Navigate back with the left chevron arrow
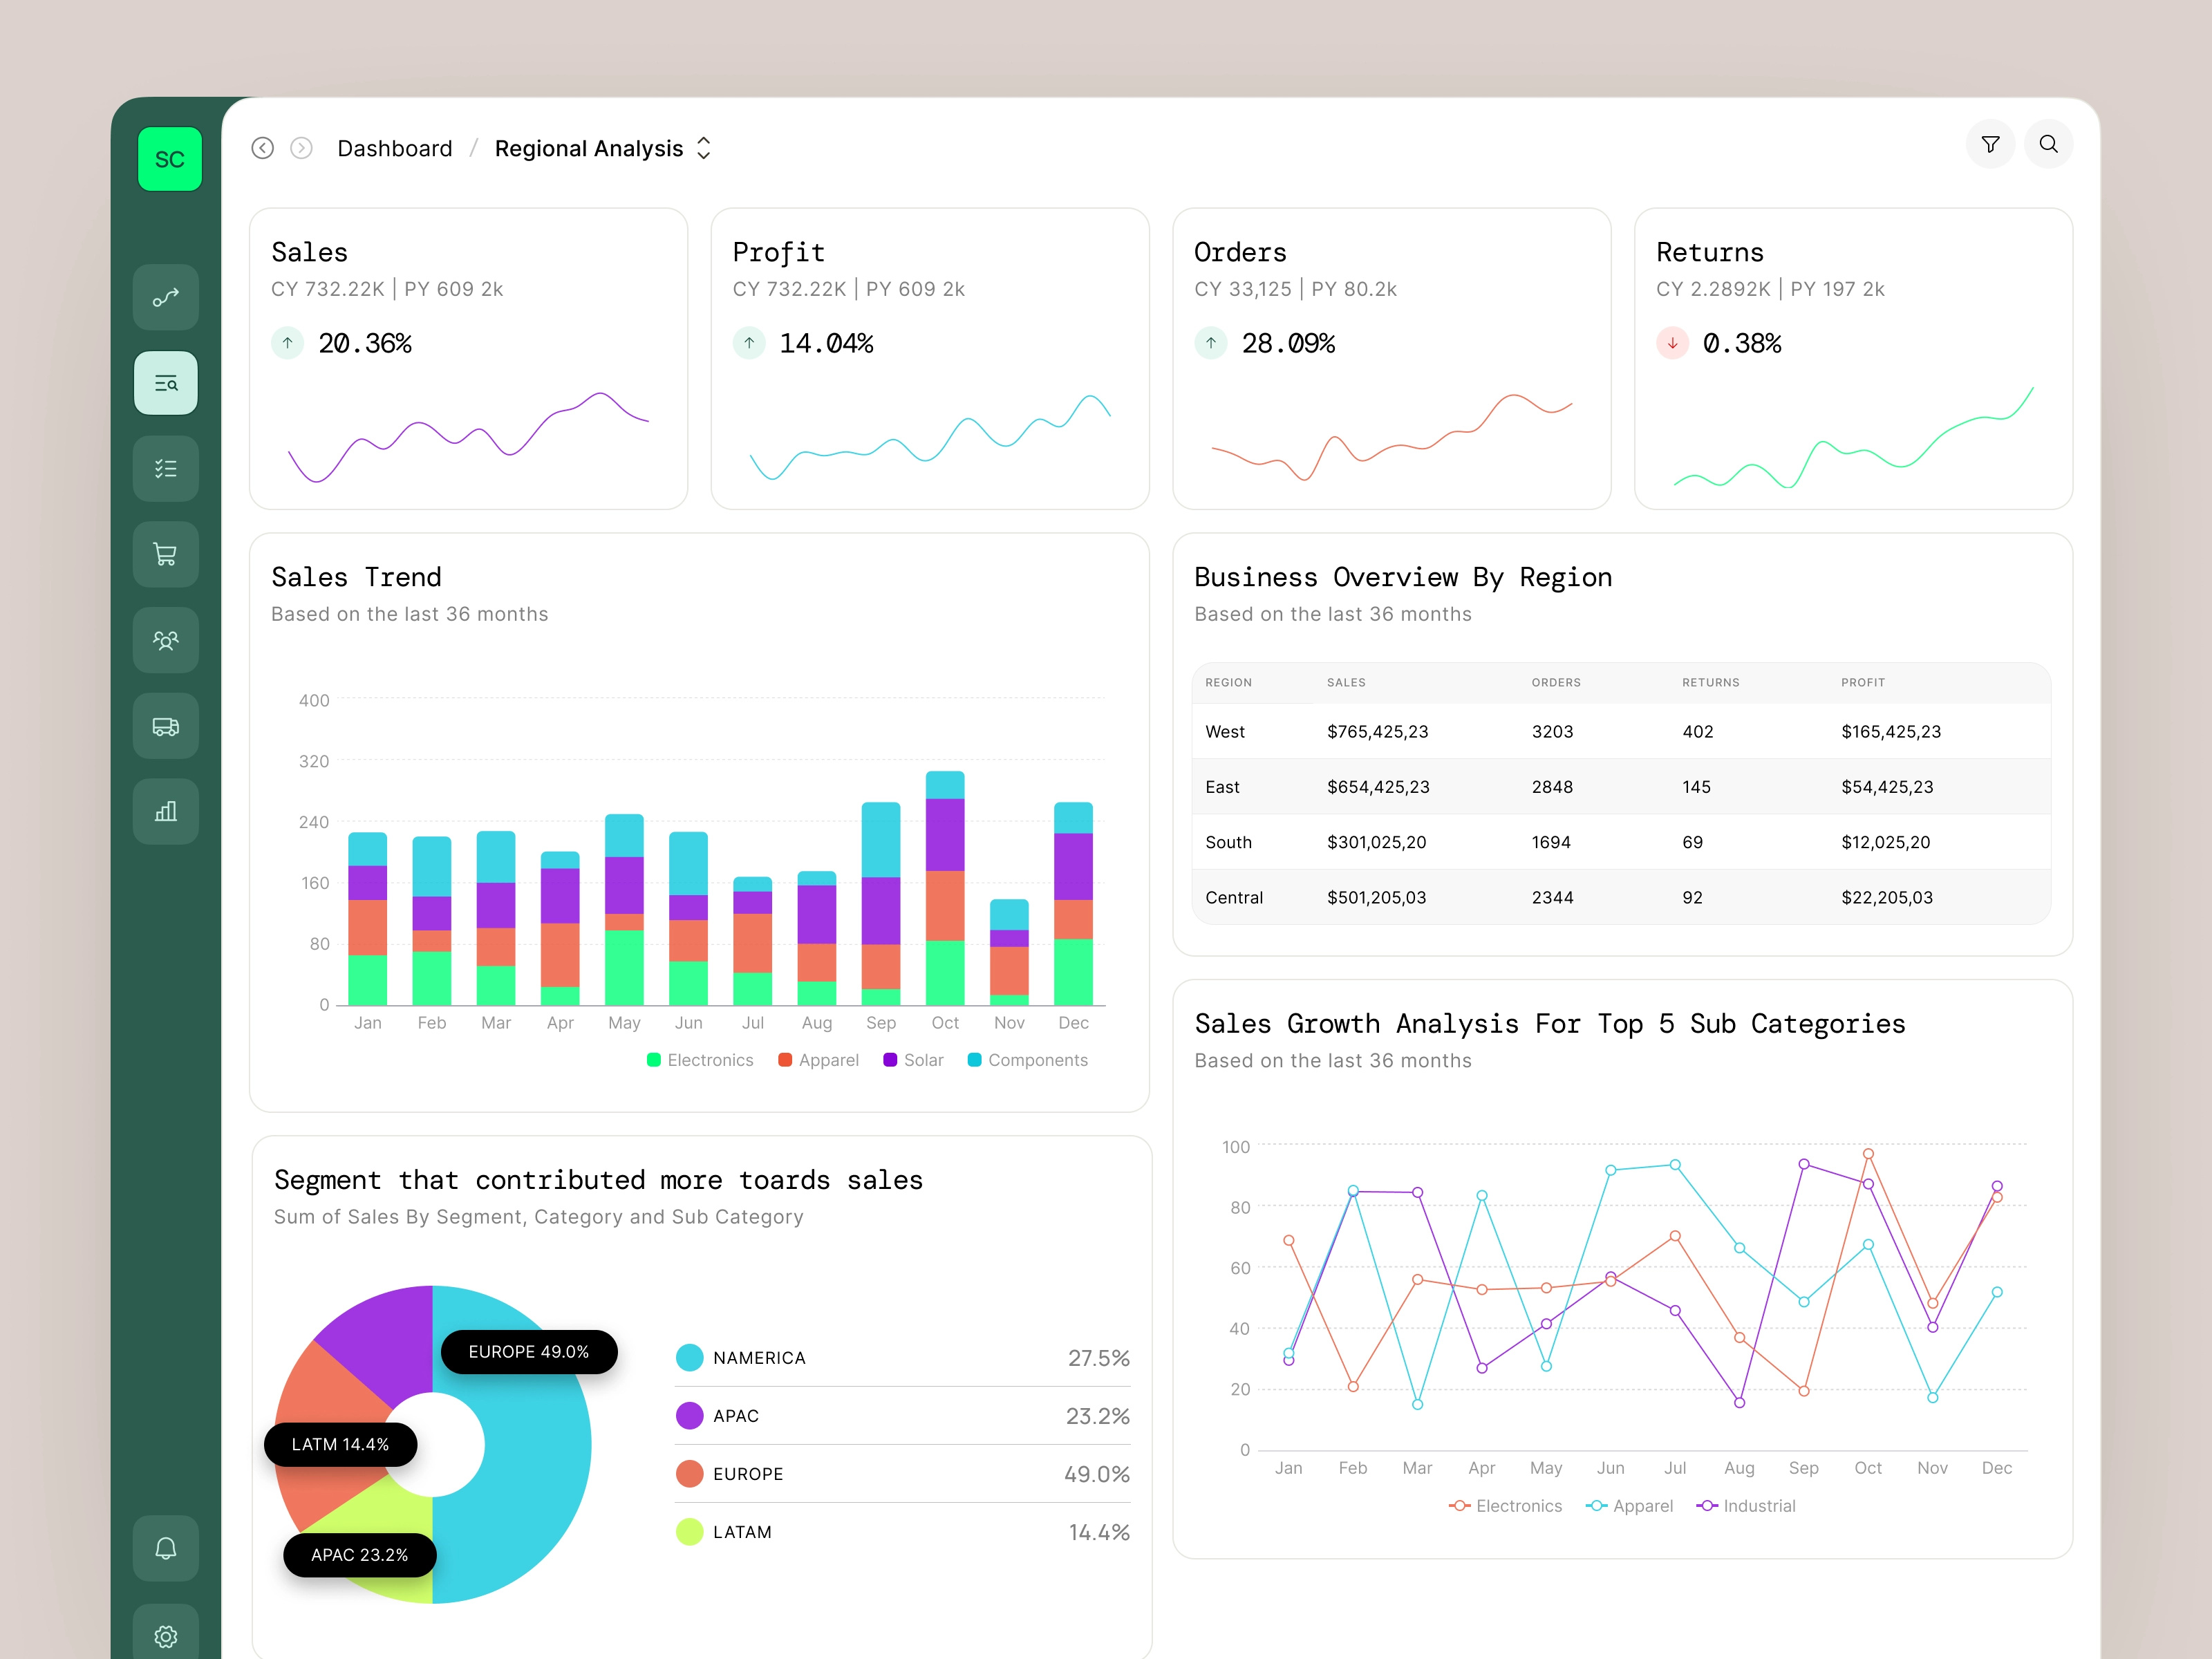 (x=263, y=148)
